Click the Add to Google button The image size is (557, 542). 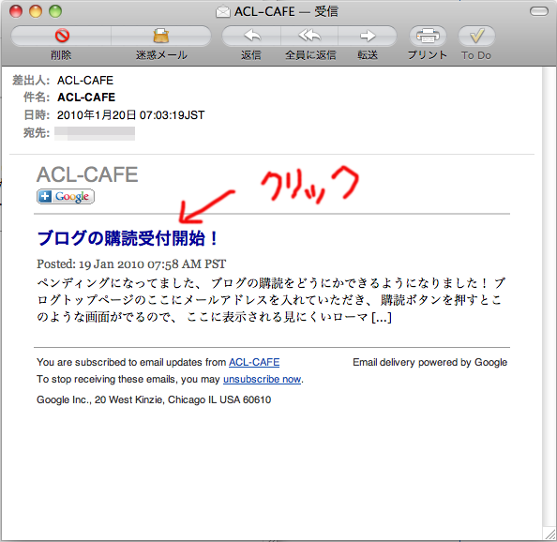tap(66, 196)
